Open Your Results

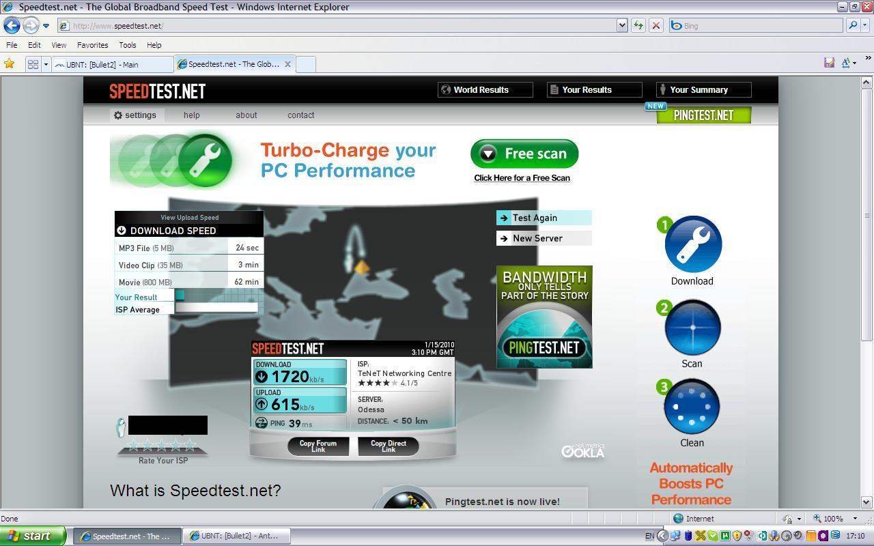[x=594, y=89]
